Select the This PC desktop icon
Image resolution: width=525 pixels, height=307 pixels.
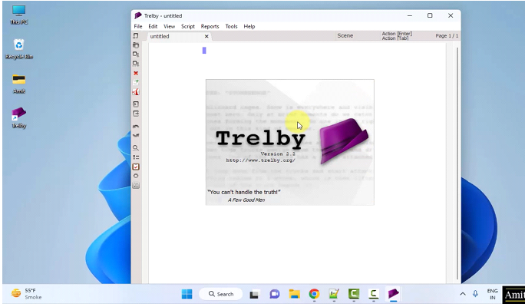[x=18, y=15]
